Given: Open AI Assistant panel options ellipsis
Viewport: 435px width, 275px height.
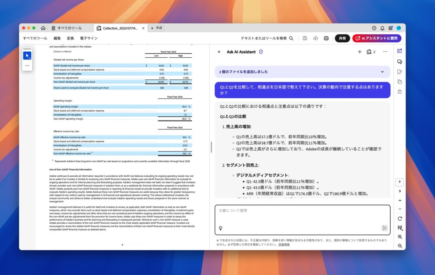Looking at the screenshot, I should tap(385, 52).
